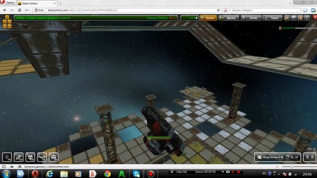Screen dimensions: 317x178
Task: Launch Google Chrome from the taskbar
Action: (107, 174)
